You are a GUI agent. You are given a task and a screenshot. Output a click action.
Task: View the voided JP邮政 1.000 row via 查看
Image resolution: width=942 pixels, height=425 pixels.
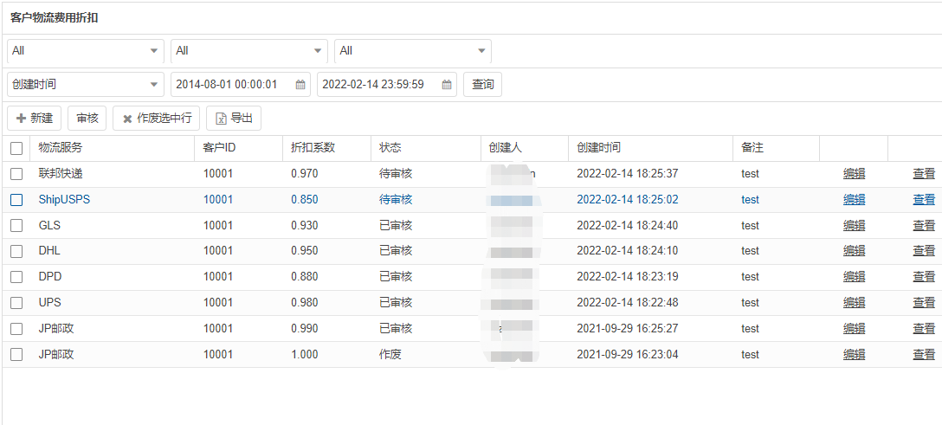point(924,354)
